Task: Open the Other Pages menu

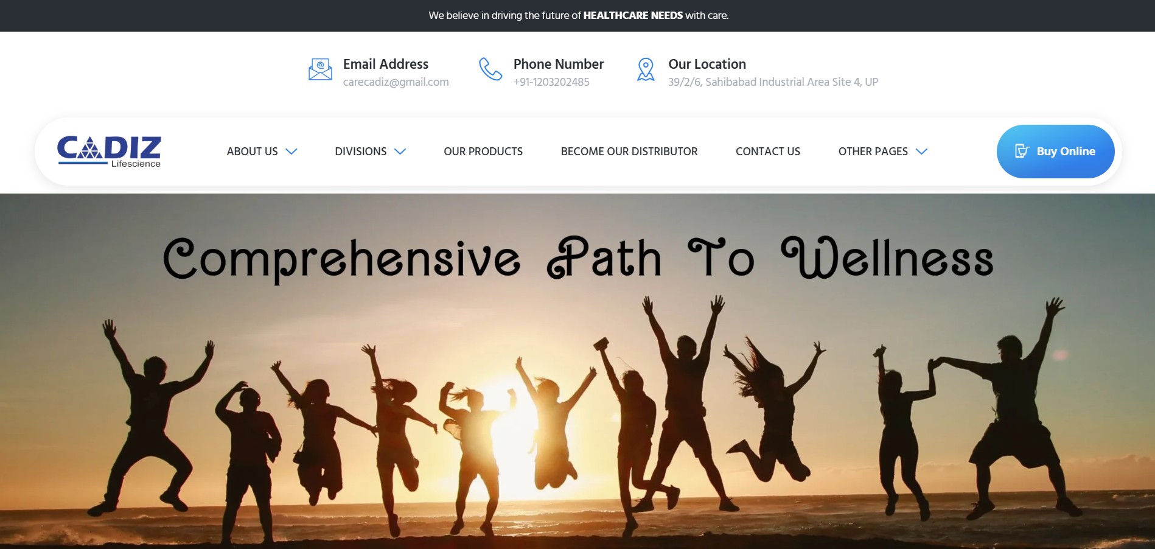Action: pos(873,152)
